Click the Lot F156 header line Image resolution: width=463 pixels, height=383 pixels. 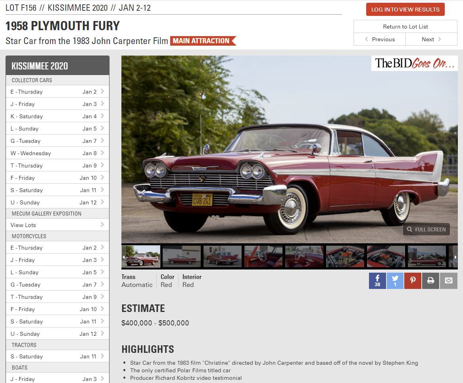pyautogui.click(x=78, y=8)
